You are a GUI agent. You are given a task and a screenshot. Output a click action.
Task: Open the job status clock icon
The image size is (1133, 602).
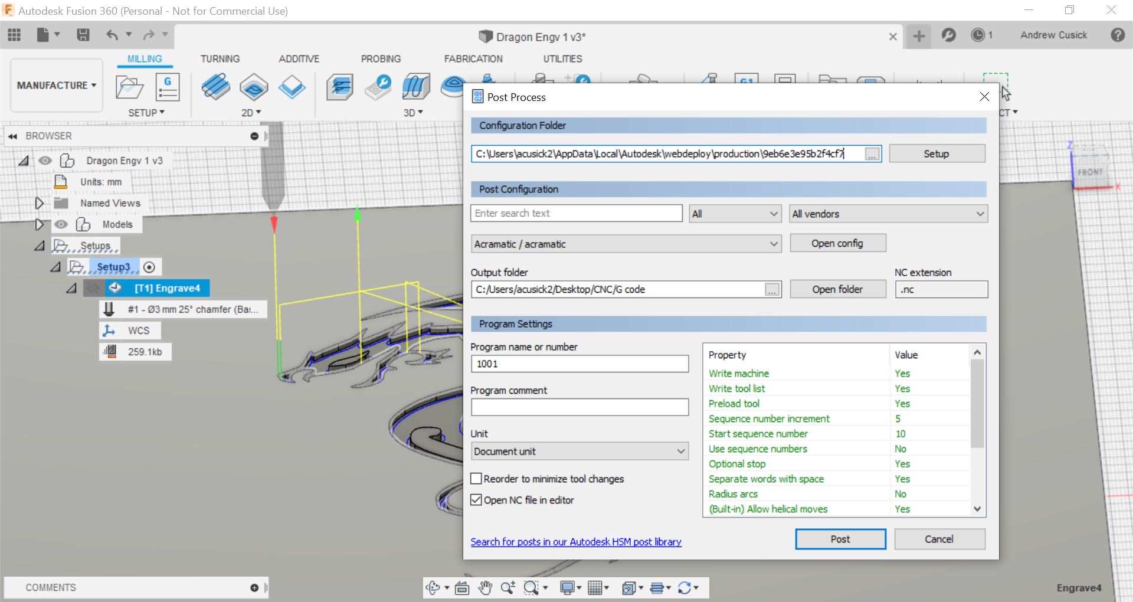[x=978, y=35]
